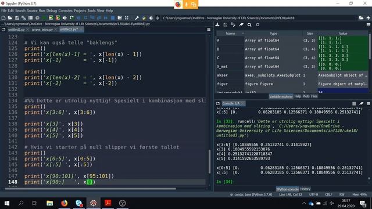This screenshot has height=209, width=372.
Task: Re-run last script icon
Action: click(x=71, y=18)
